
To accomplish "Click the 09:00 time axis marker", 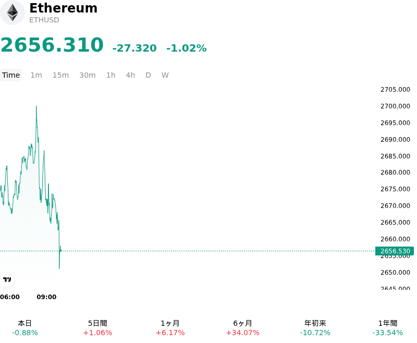I will (46, 297).
